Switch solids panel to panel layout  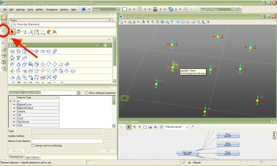pos(105,45)
